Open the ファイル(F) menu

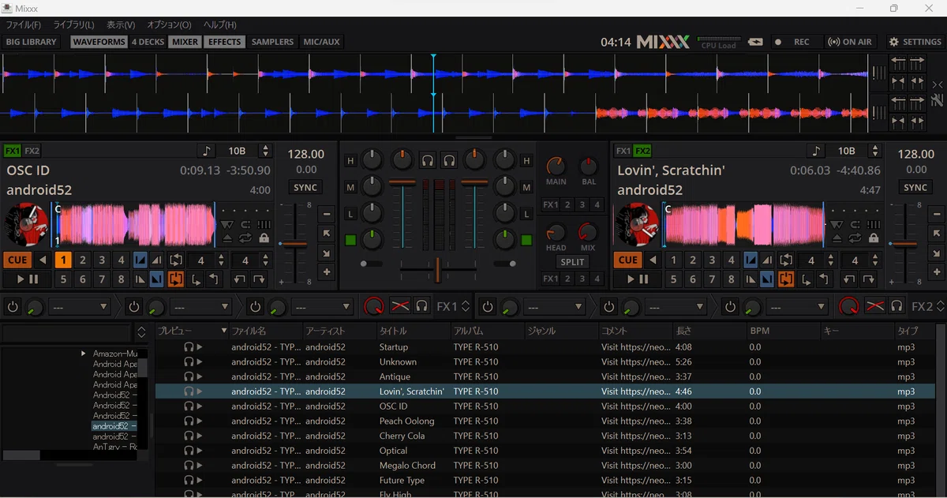coord(24,25)
